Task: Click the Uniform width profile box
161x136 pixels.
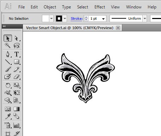Action: pyautogui.click(x=126, y=18)
